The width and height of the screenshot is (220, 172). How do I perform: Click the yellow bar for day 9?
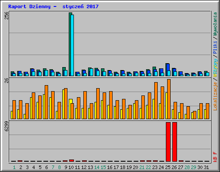tap(63, 104)
